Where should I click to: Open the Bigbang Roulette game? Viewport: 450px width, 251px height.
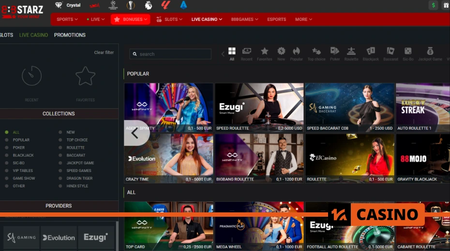click(259, 158)
